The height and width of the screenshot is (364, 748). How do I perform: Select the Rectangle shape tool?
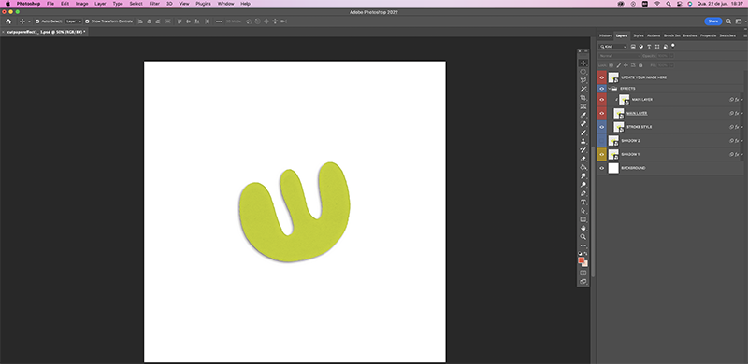[583, 219]
